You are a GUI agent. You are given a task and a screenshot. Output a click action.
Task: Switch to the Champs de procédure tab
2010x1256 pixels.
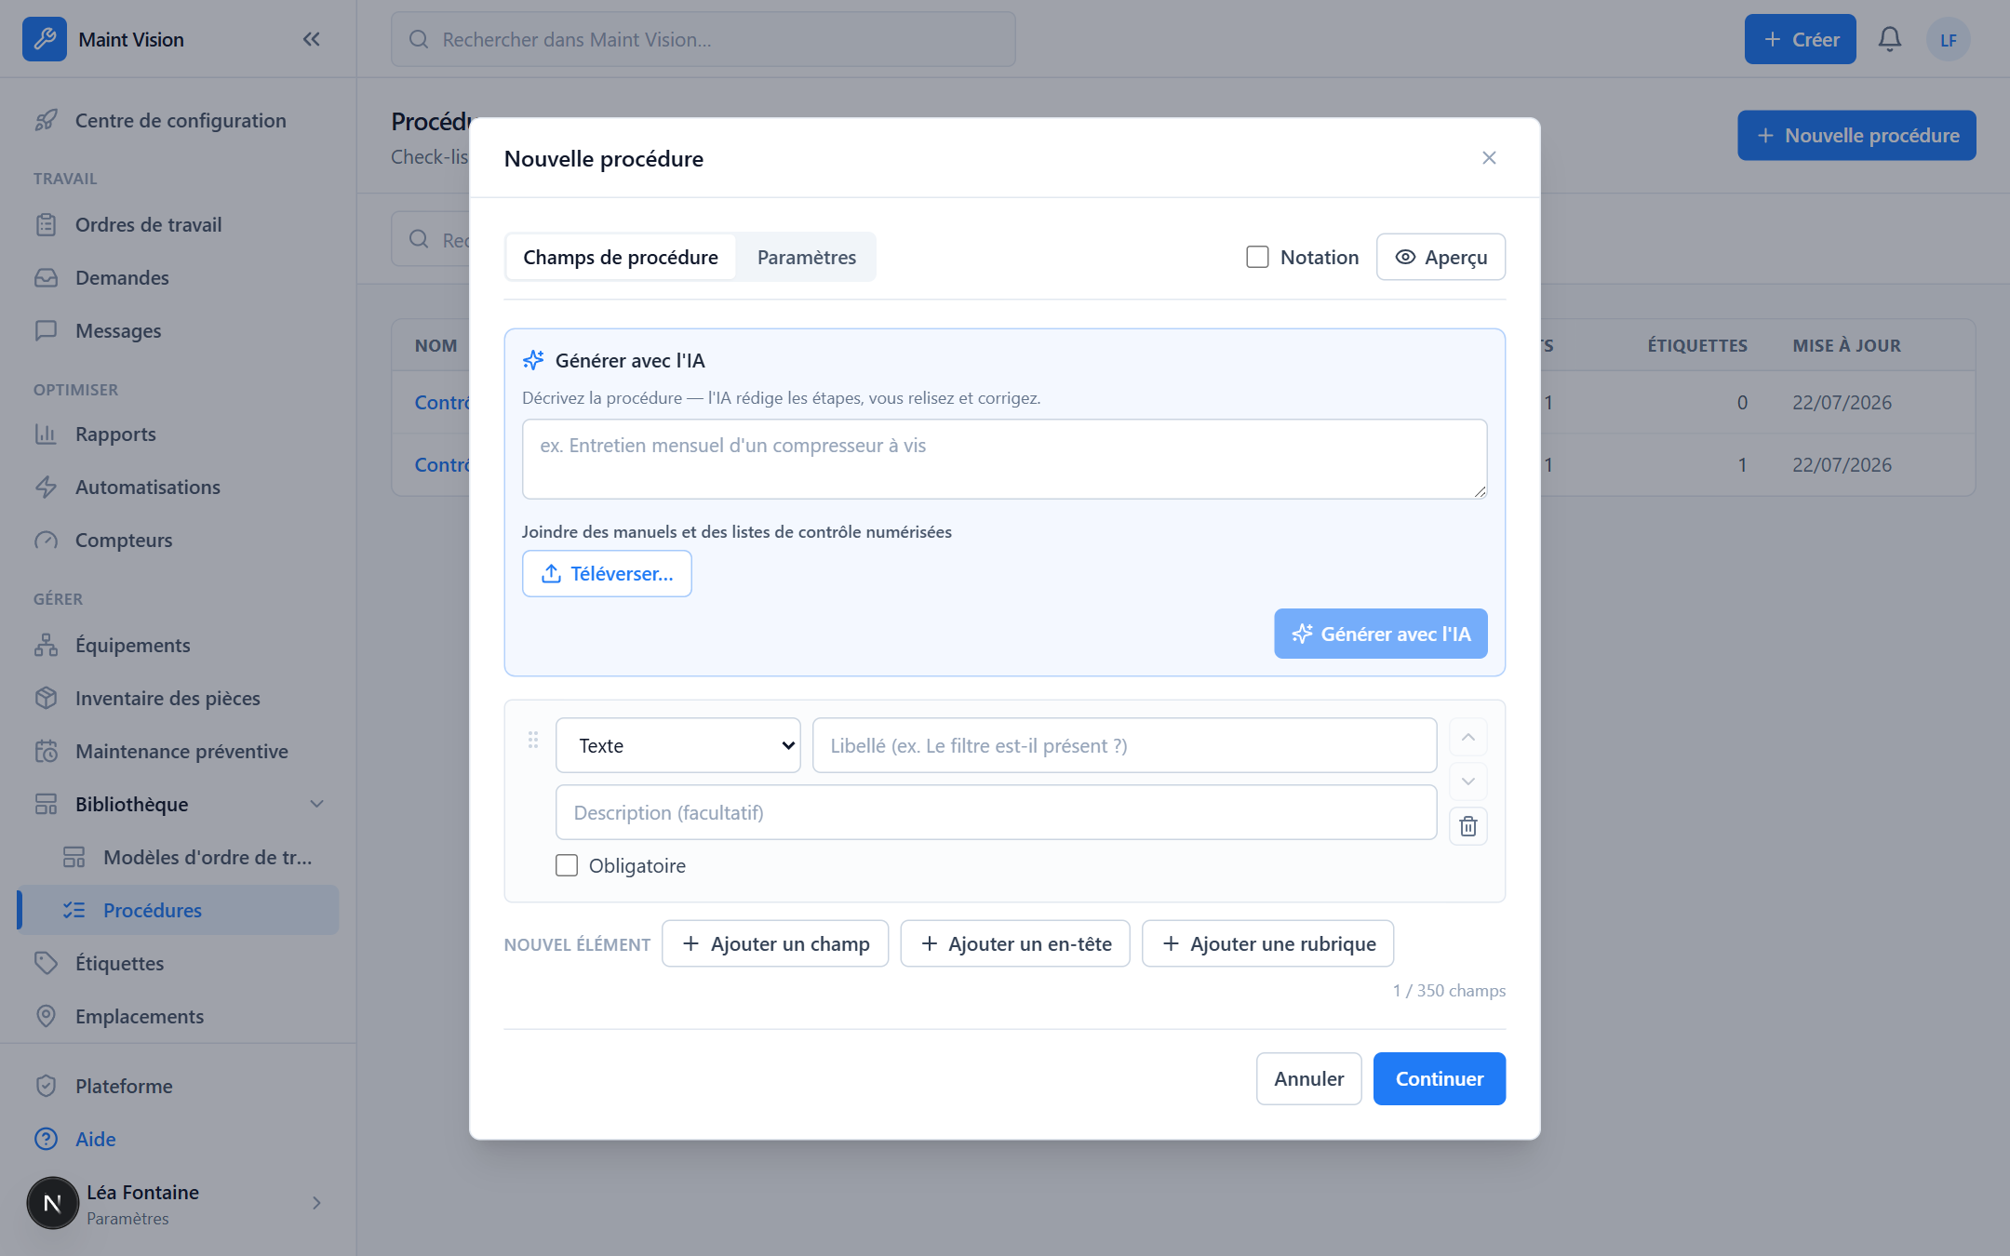click(621, 257)
